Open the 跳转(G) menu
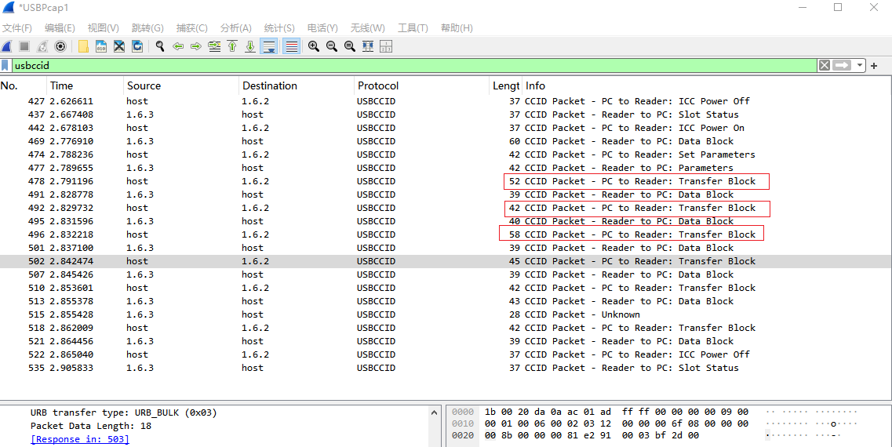Screen dimensions: 892x447 [x=147, y=28]
